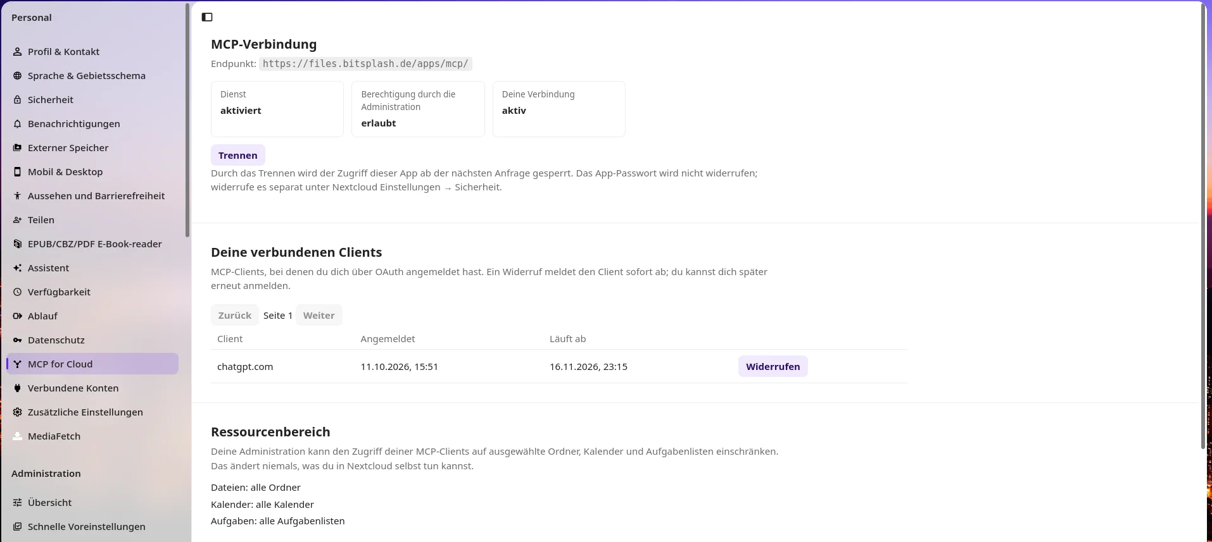1212x542 pixels.
Task: Click the key icon for Datenschutz
Action: tap(18, 340)
